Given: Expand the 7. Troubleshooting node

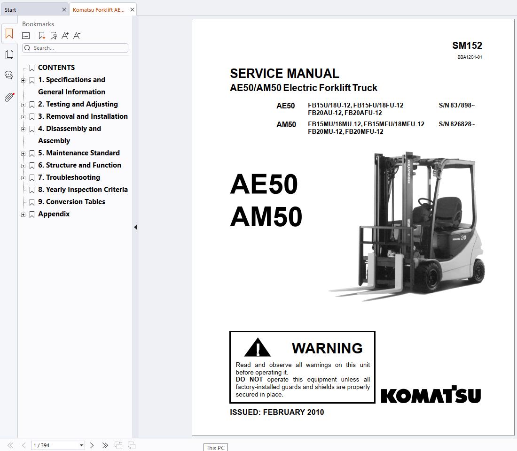Looking at the screenshot, I should tap(23, 178).
